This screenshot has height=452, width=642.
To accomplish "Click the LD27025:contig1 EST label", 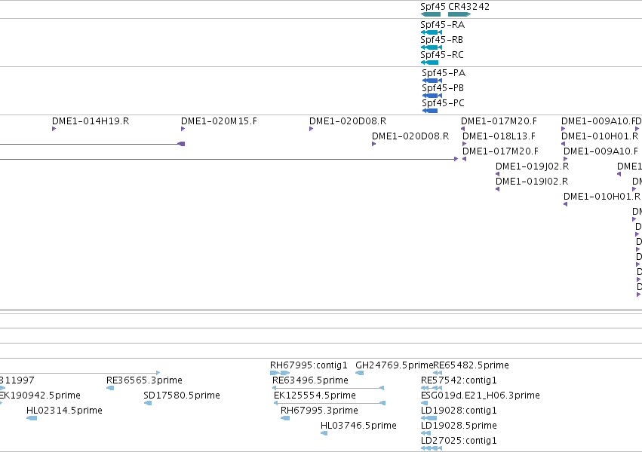I will [x=459, y=441].
